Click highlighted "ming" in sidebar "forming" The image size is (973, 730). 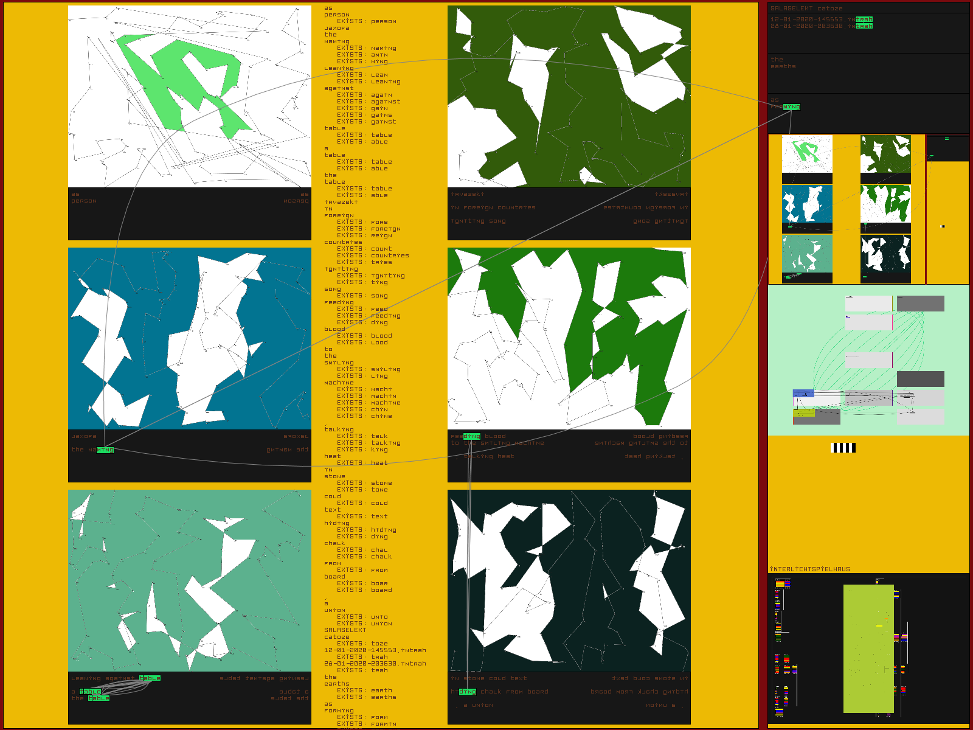point(791,107)
